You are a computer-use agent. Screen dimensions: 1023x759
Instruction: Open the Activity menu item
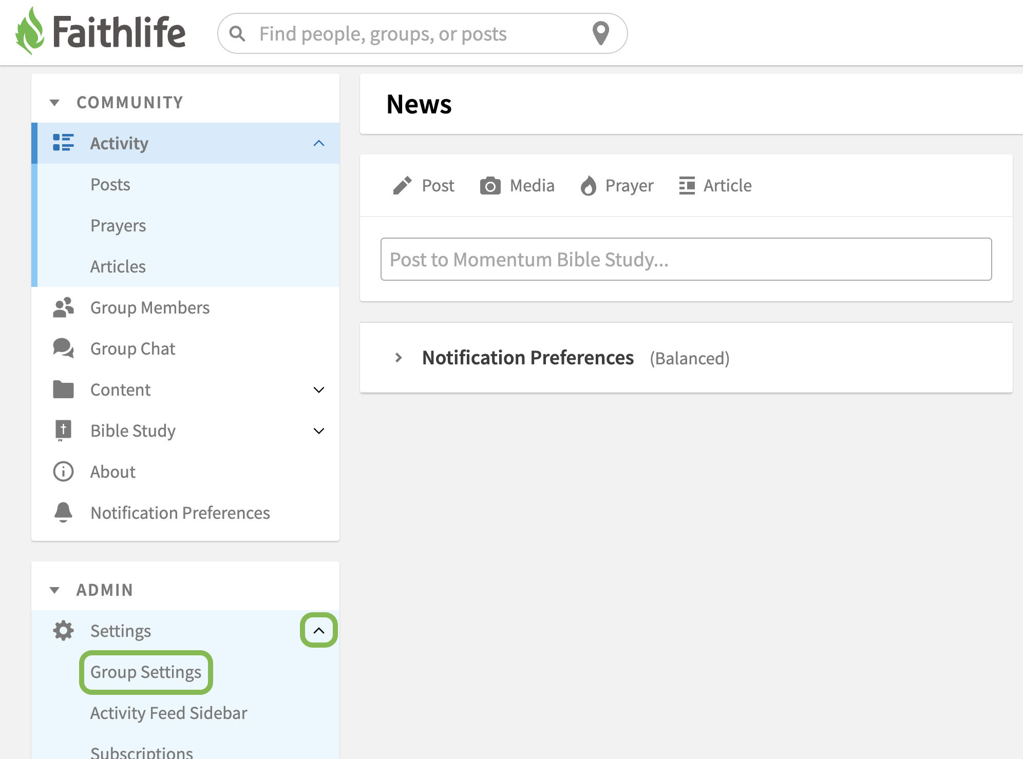(185, 143)
